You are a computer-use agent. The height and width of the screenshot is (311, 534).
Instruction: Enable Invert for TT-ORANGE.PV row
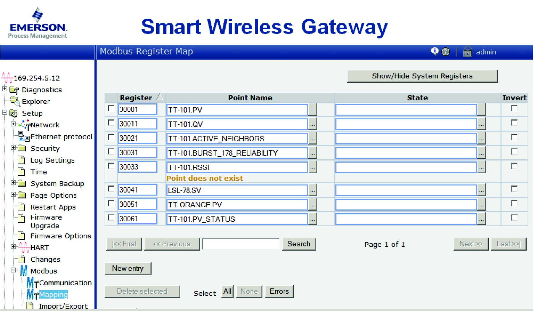pos(514,203)
